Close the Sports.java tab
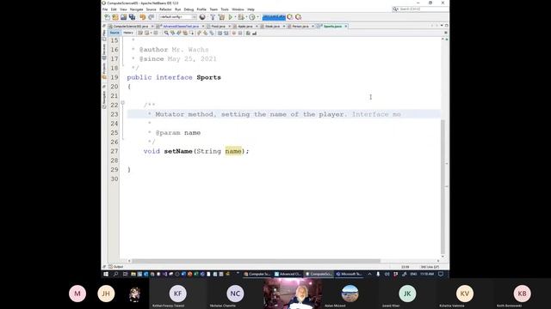The height and width of the screenshot is (309, 551). 346,27
